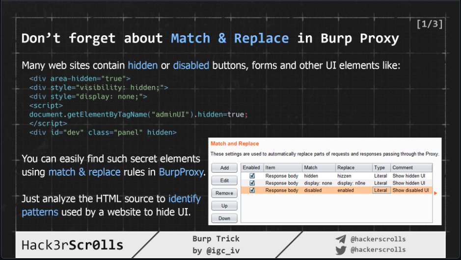Click the Telegram paper plane icon
Image resolution: width=461 pixels, height=260 pixels.
(341, 239)
